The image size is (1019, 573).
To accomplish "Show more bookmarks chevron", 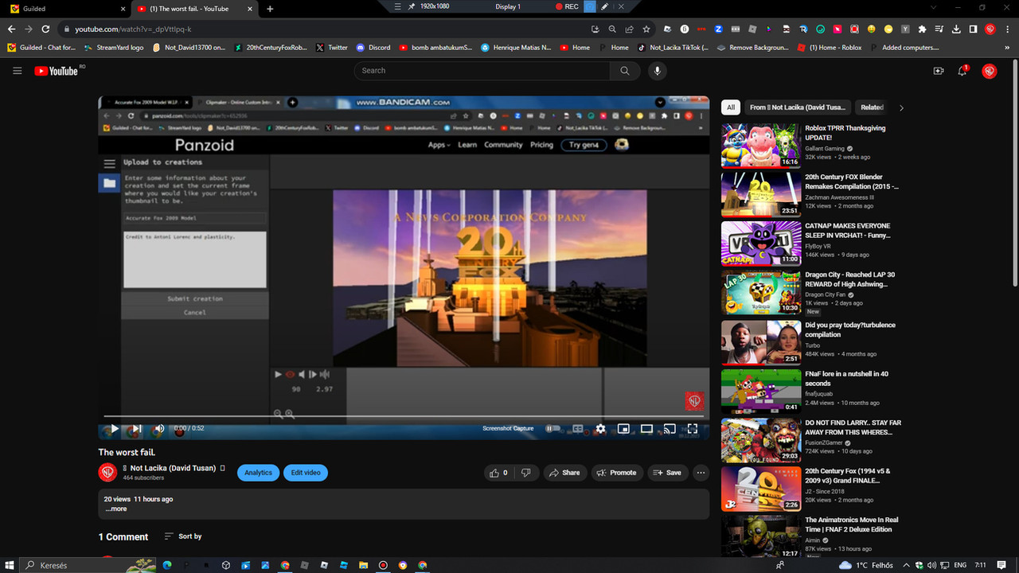I will point(1007,48).
